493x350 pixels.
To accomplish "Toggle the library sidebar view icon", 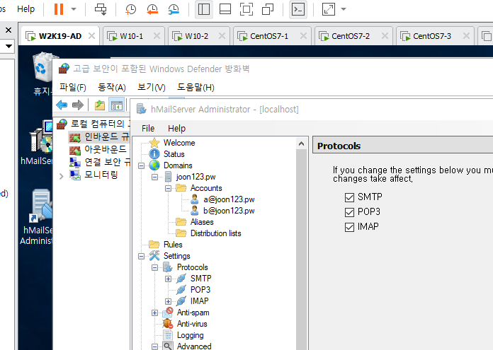I will [x=204, y=9].
